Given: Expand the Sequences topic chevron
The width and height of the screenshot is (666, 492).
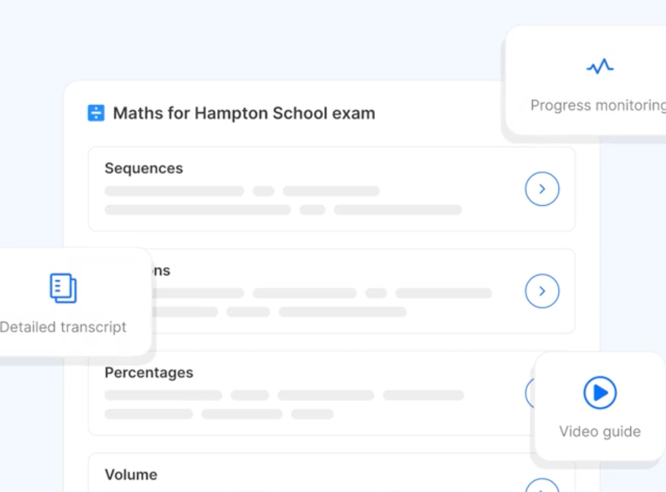Looking at the screenshot, I should pos(542,188).
